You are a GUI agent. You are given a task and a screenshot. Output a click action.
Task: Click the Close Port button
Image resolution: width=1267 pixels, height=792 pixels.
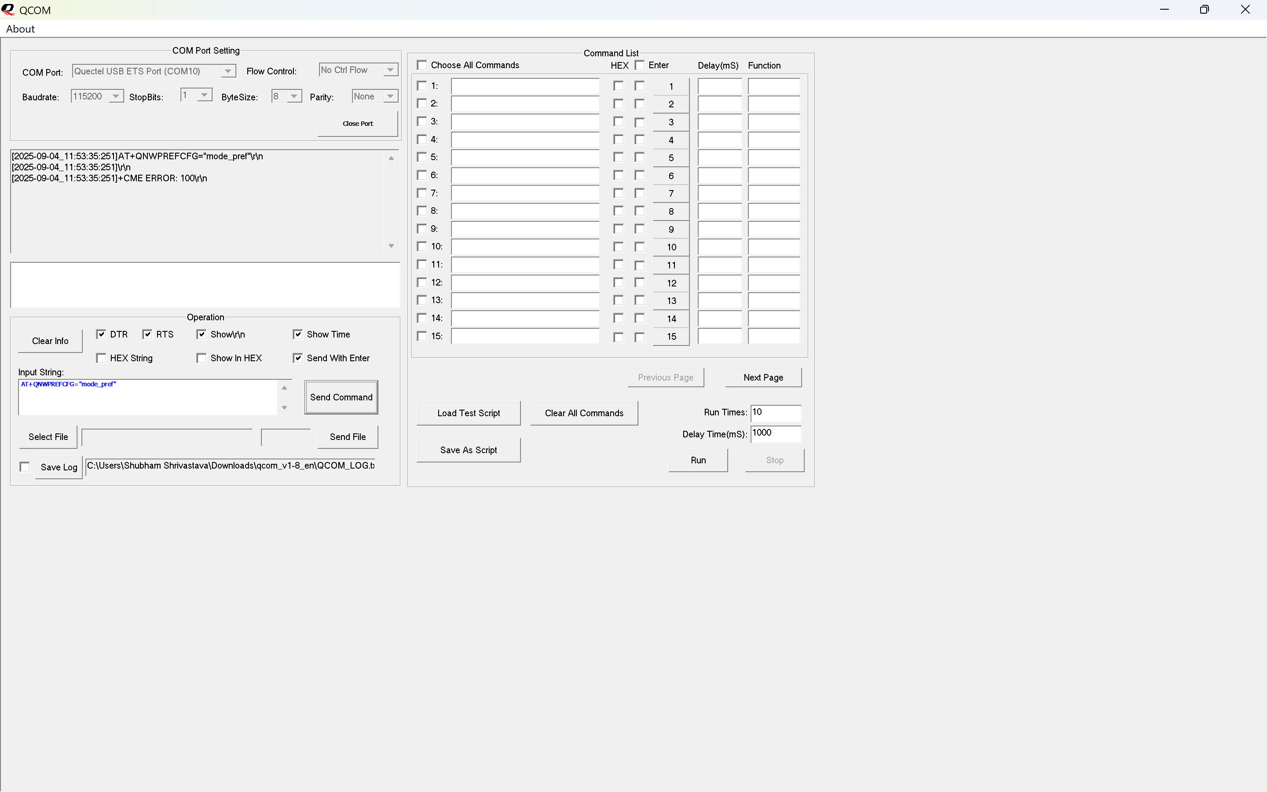pos(358,124)
